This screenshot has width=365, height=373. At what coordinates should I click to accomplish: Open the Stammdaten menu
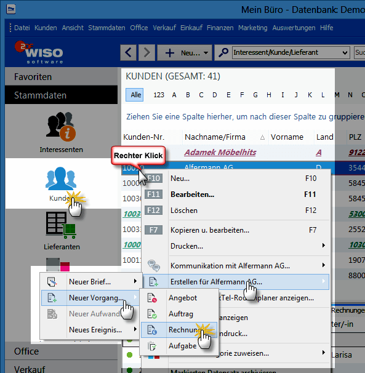point(106,28)
